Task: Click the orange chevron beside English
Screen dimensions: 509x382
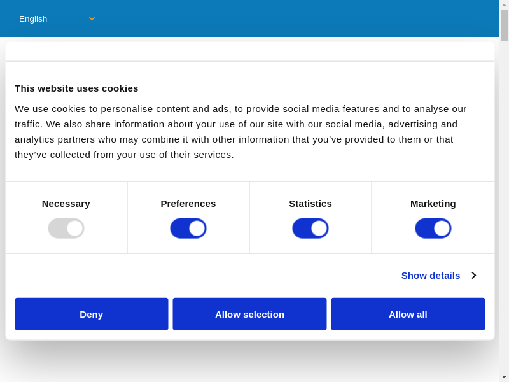Action: [x=92, y=18]
